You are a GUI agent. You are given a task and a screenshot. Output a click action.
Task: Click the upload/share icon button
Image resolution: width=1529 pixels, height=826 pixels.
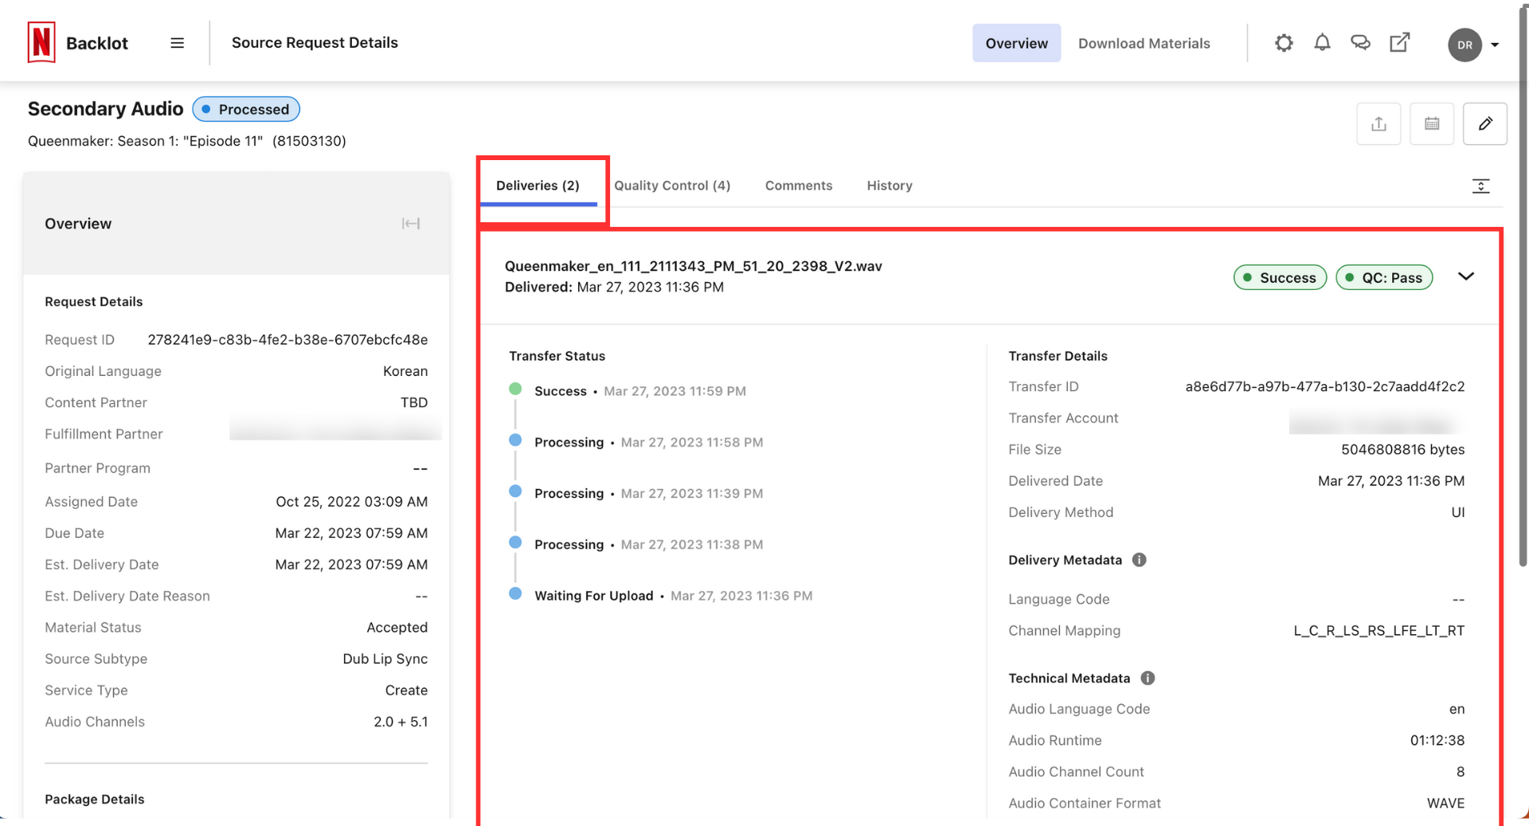(1378, 123)
